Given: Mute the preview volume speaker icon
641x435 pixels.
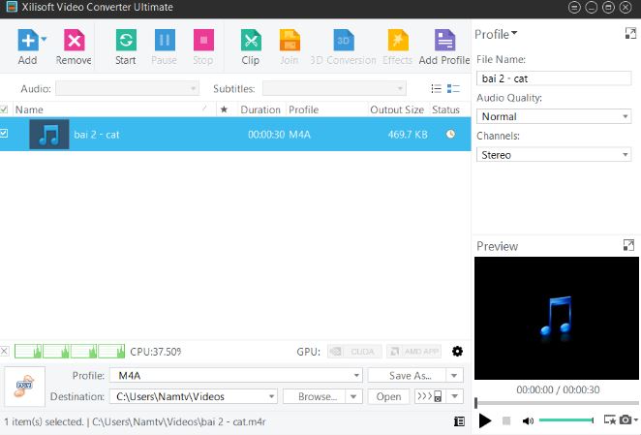Looking at the screenshot, I should [528, 420].
